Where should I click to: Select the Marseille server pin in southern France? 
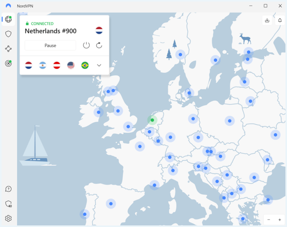tap(155, 185)
